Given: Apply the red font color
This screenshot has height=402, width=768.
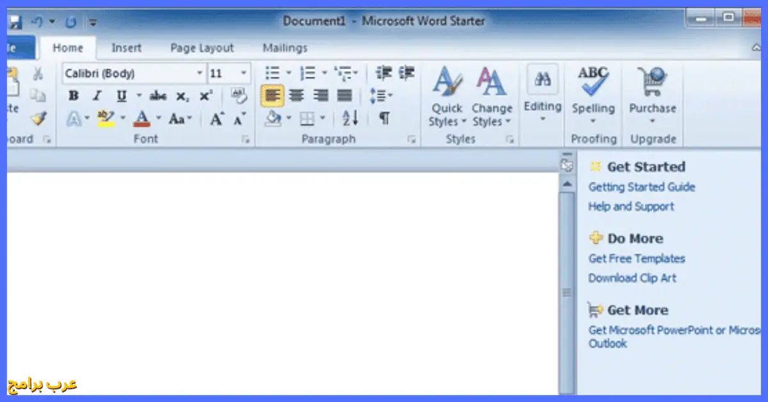Looking at the screenshot, I should coord(141,118).
